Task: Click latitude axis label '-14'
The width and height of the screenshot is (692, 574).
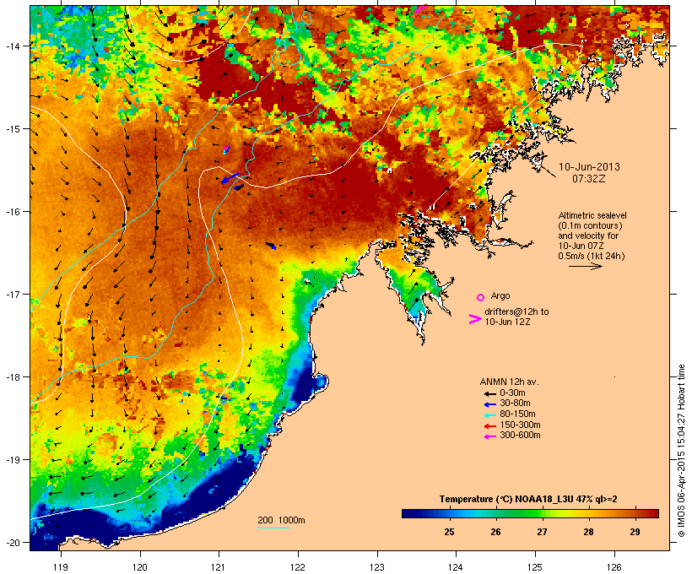Action: [x=12, y=46]
